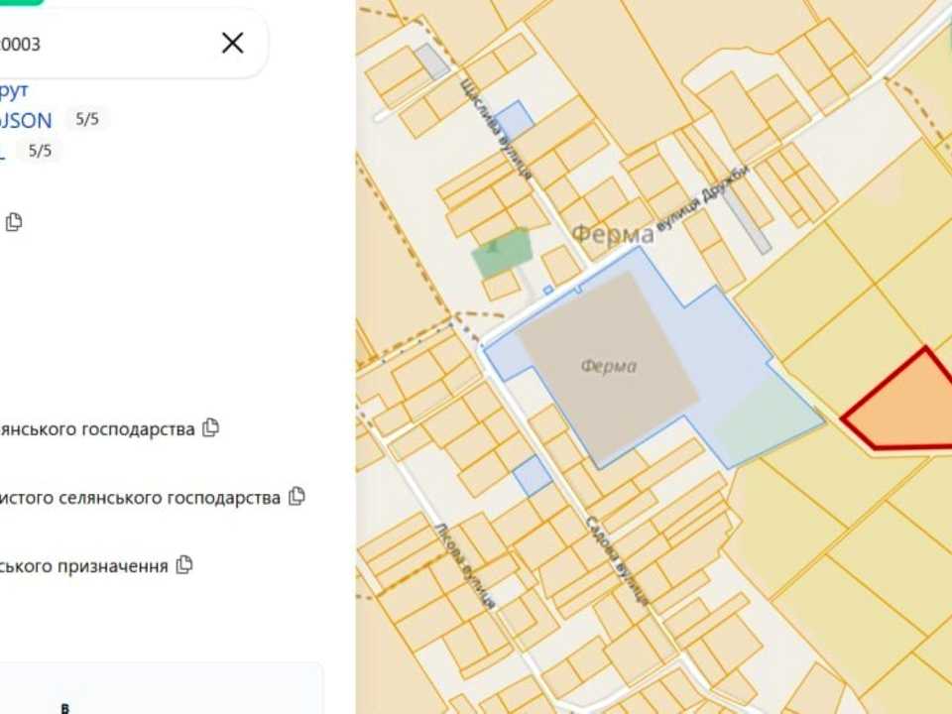Viewport: 952px width, 714px height.
Task: Click the pale green parcel beside the farm
Action: [x=768, y=418]
